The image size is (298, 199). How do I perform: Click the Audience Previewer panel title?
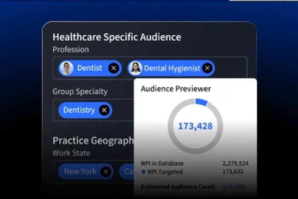176,89
